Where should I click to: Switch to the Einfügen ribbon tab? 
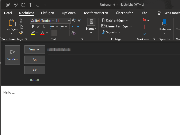(x=48, y=13)
